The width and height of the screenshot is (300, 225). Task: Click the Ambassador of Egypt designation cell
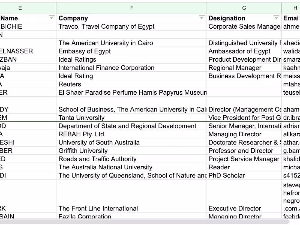click(x=239, y=51)
